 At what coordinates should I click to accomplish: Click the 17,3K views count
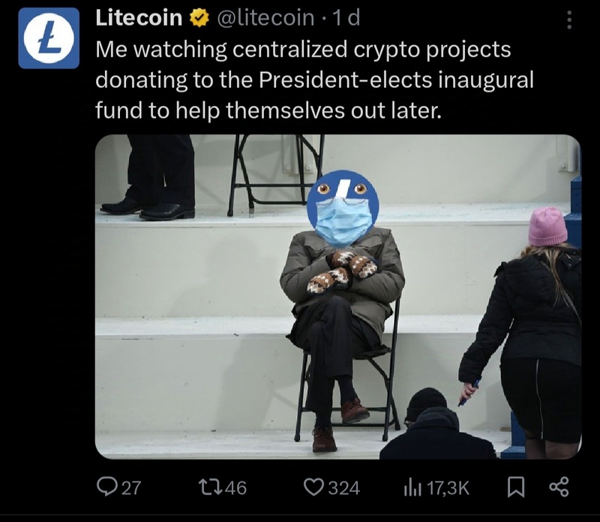(447, 488)
